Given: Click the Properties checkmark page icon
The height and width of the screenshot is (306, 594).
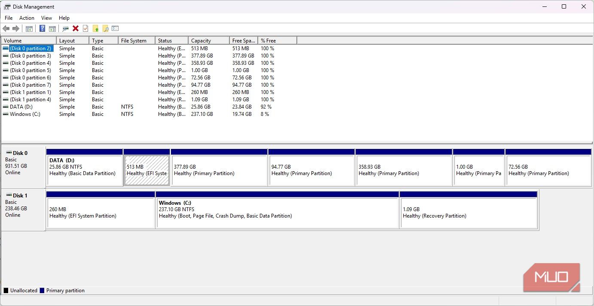Looking at the screenshot, I should coord(85,28).
